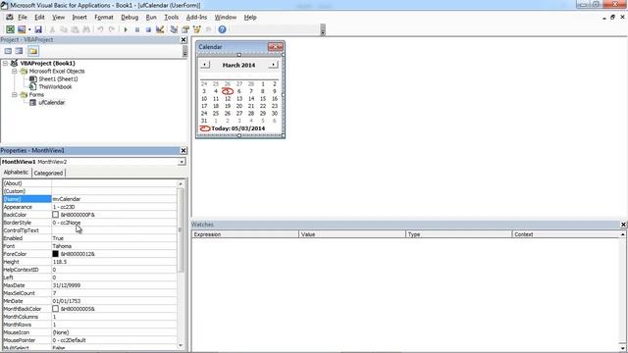The width and height of the screenshot is (628, 353).
Task: Close the Watches pane
Action: click(623, 225)
